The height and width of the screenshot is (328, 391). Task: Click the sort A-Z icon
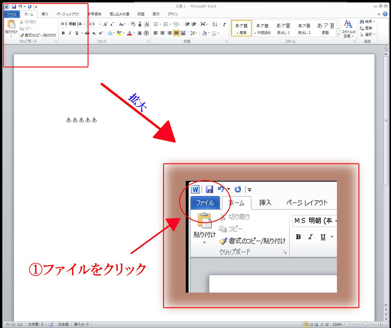tap(215, 24)
